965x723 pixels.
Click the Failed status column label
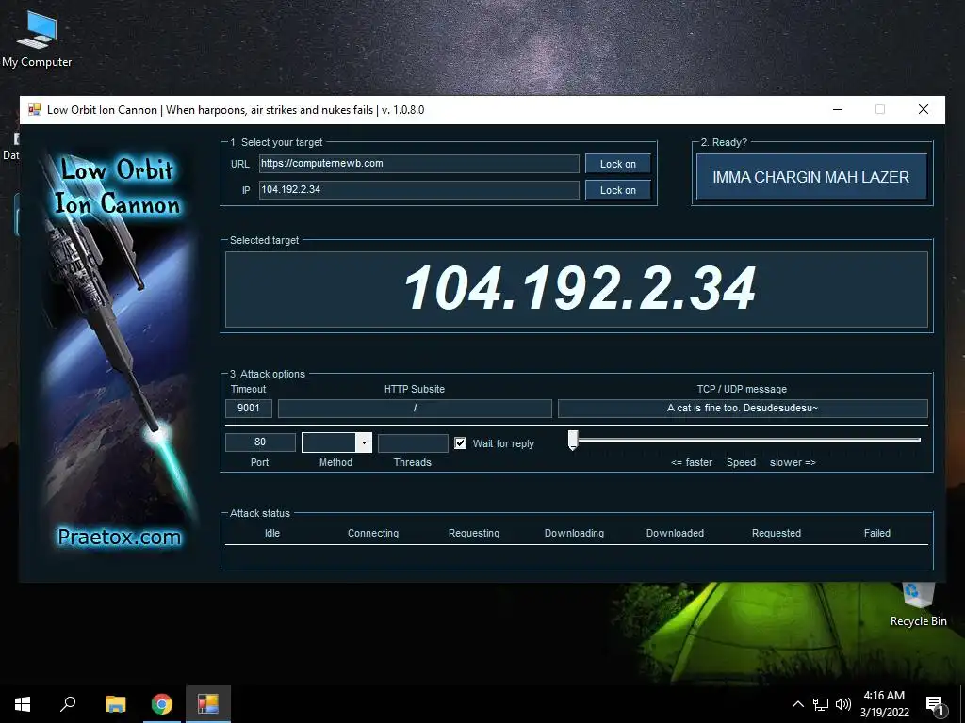tap(877, 533)
